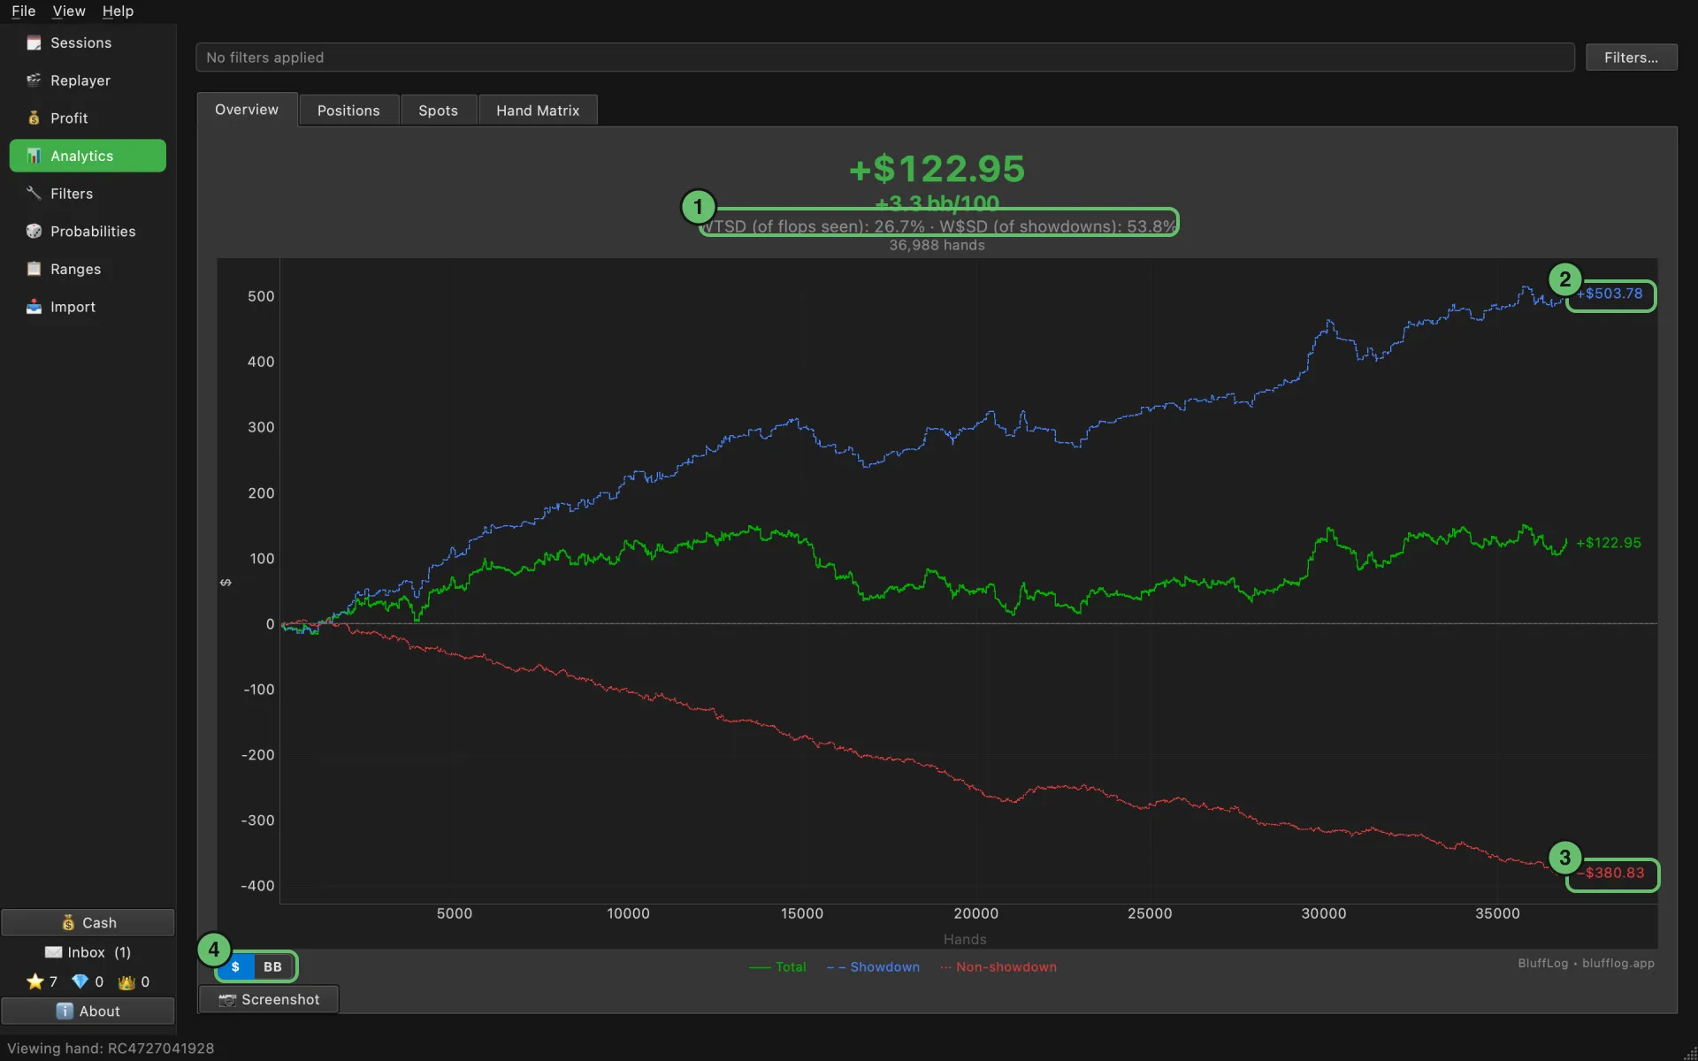Toggle the Total legend entry
1698x1061 pixels.
click(x=777, y=967)
